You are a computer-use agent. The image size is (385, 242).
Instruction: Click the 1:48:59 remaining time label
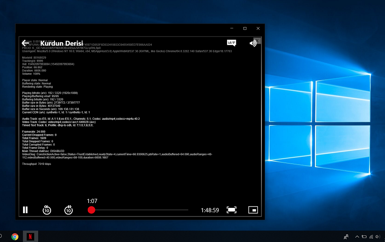pos(210,211)
